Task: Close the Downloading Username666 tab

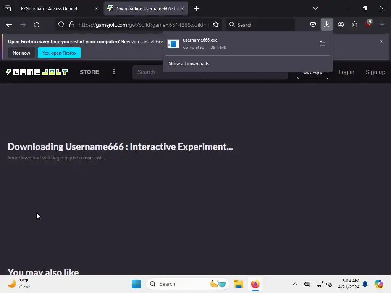Action: click(x=182, y=9)
